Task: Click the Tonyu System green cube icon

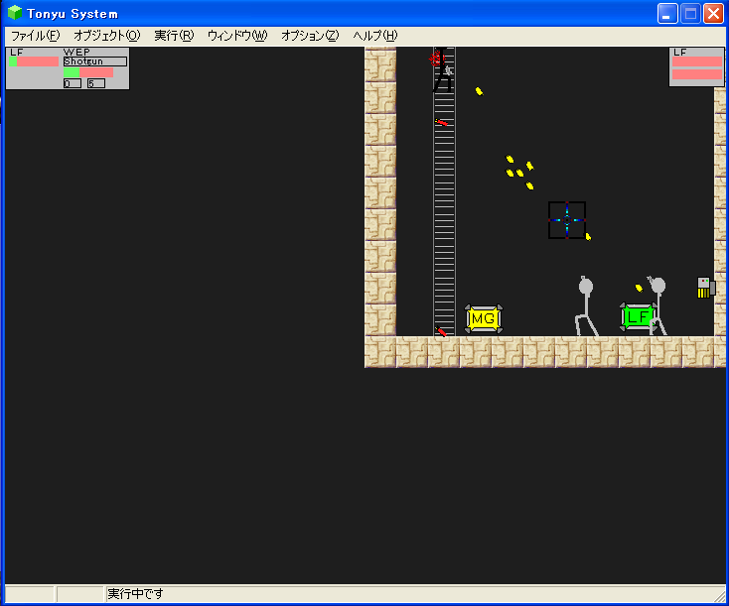Action: point(15,13)
